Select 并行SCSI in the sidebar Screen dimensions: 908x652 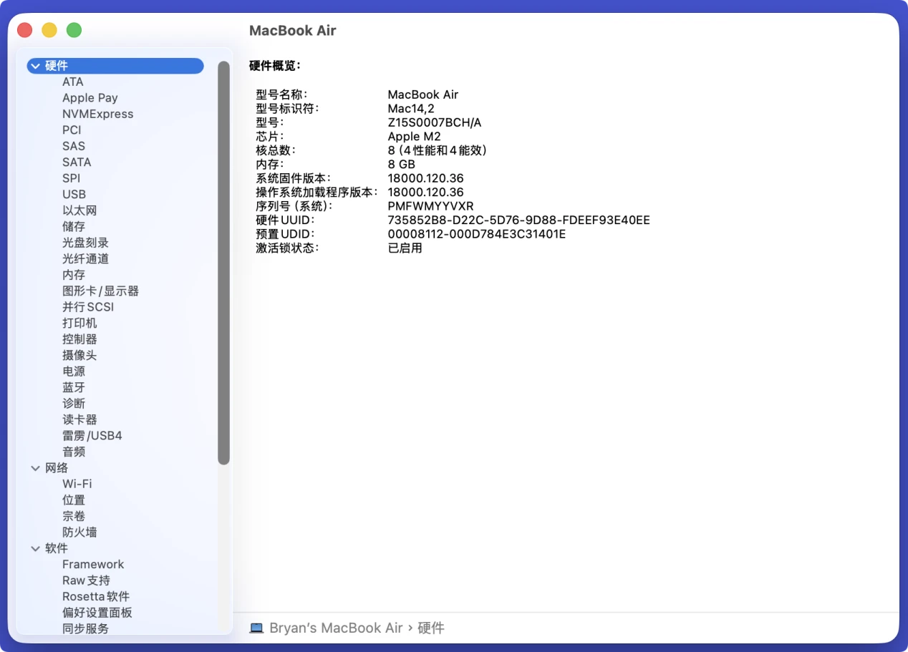click(88, 307)
